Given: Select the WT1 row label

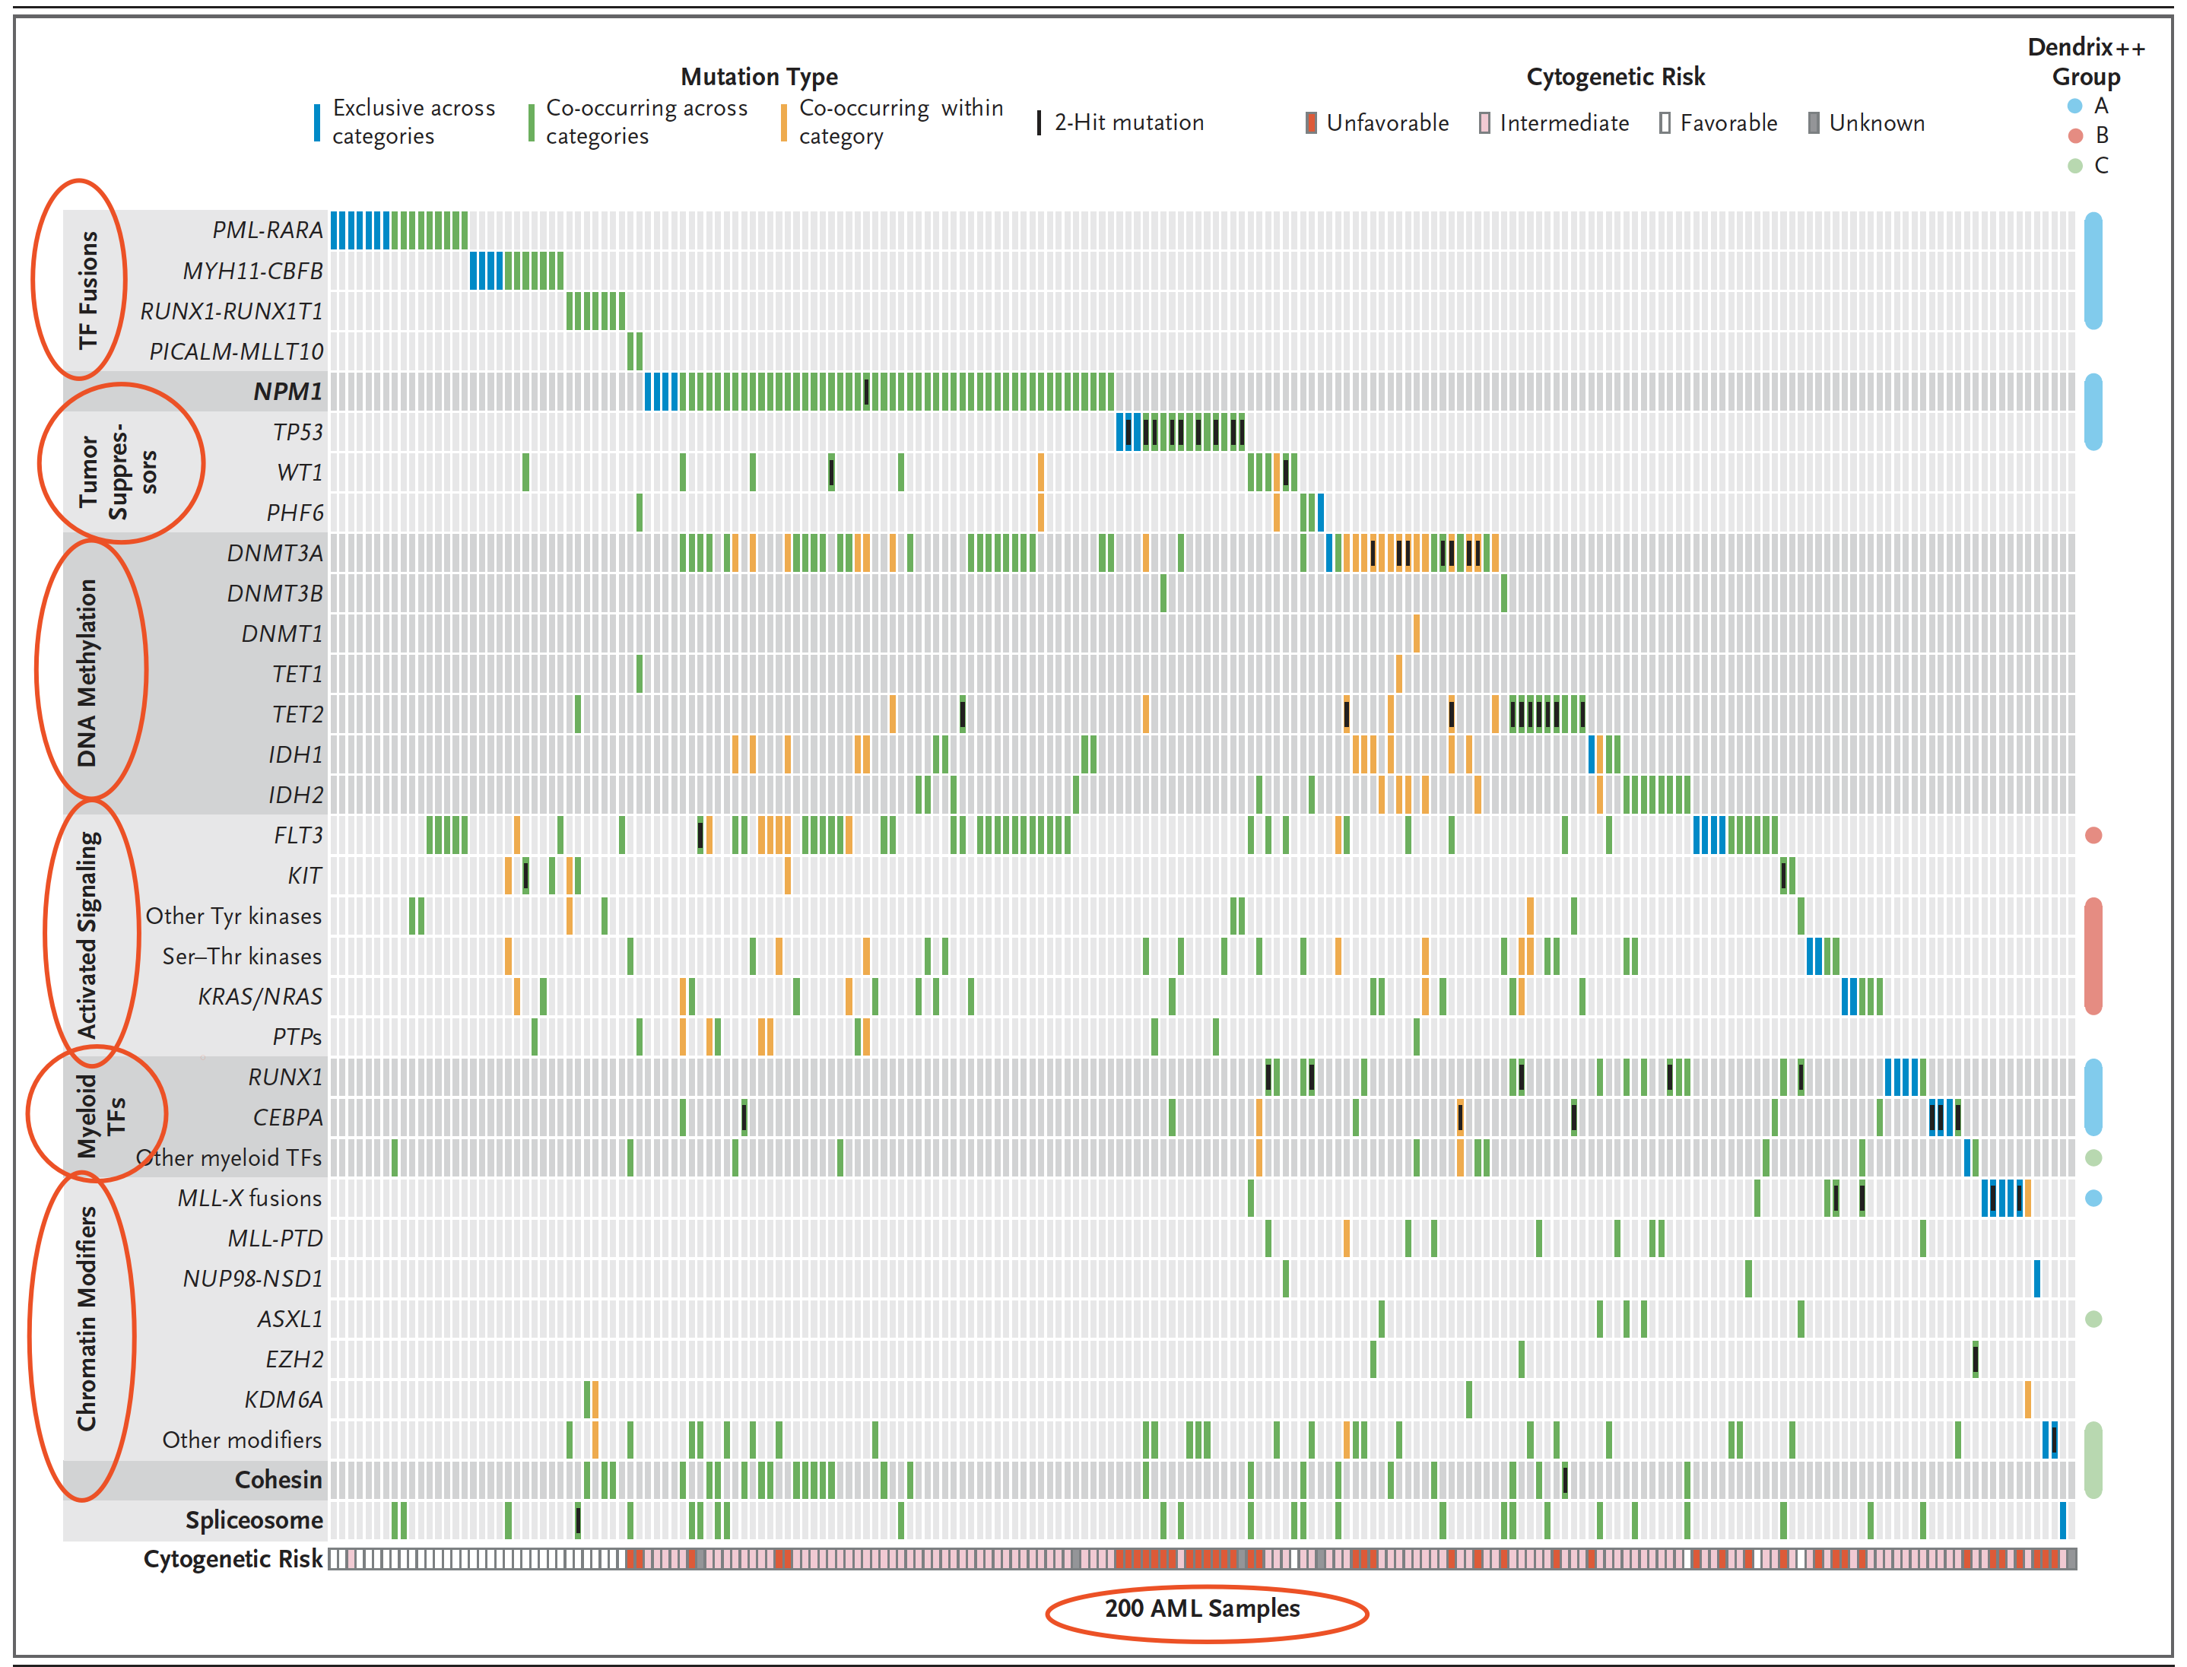Looking at the screenshot, I should (x=300, y=472).
